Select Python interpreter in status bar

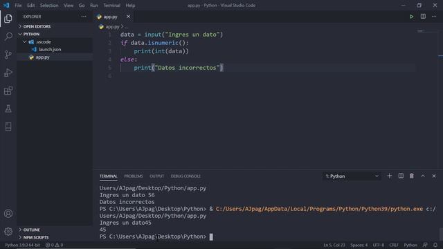(x=22, y=245)
